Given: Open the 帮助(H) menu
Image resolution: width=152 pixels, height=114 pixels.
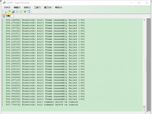Looking at the screenshot, I should tap(58, 7).
